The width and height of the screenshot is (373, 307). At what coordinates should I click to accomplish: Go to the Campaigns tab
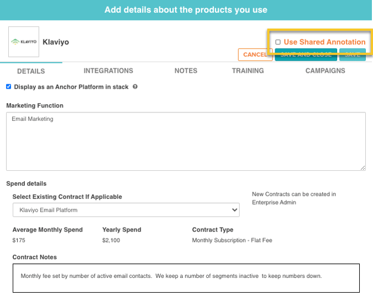point(325,71)
